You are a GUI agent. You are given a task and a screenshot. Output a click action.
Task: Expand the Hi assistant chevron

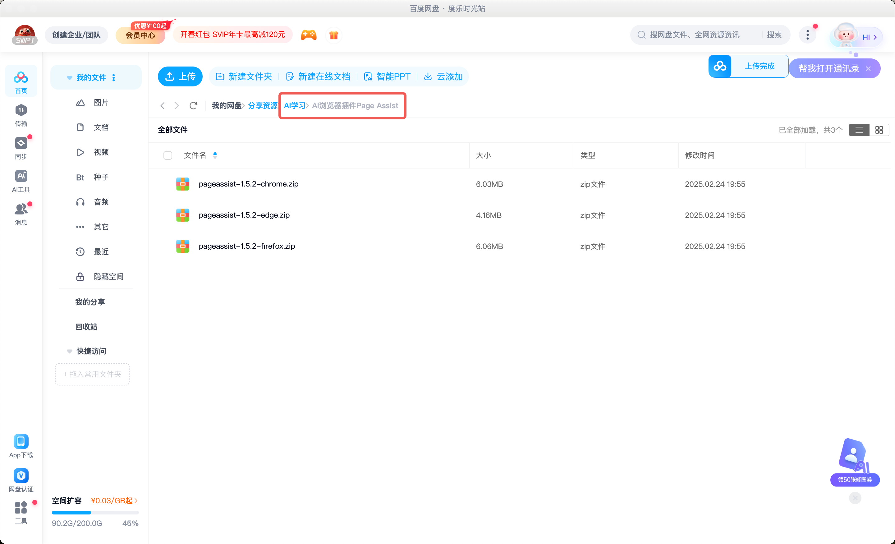click(875, 37)
